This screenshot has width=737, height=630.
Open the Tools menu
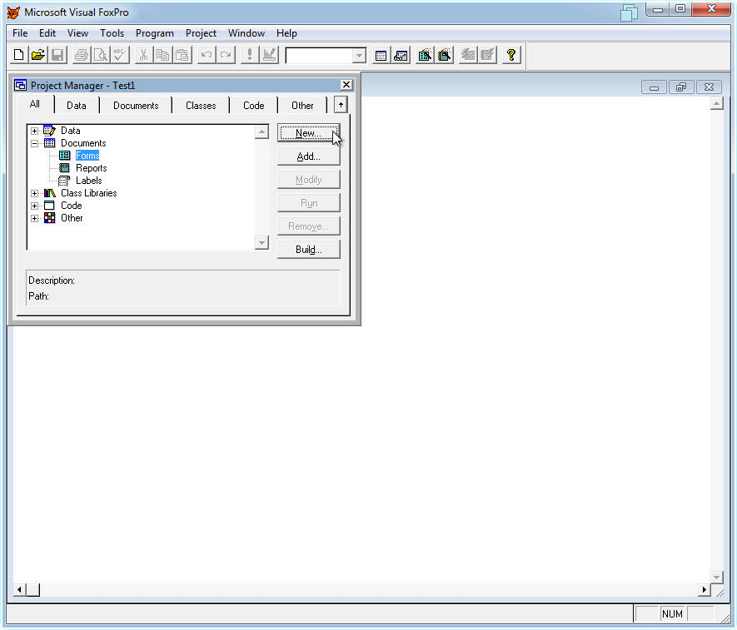click(112, 33)
